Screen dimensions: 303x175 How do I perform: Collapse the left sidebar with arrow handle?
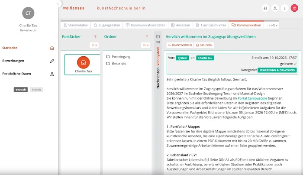59,4
